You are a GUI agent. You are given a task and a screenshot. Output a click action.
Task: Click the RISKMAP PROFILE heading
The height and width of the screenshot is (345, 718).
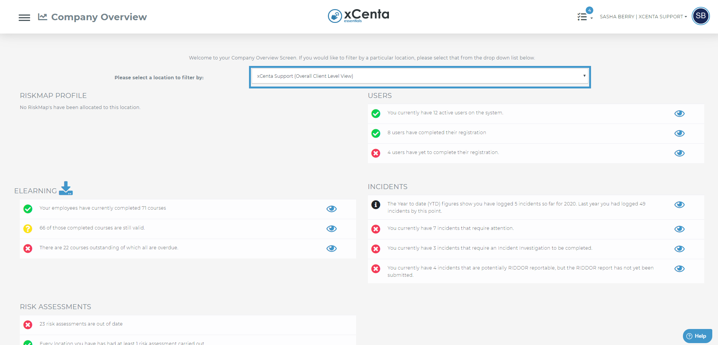(x=53, y=96)
